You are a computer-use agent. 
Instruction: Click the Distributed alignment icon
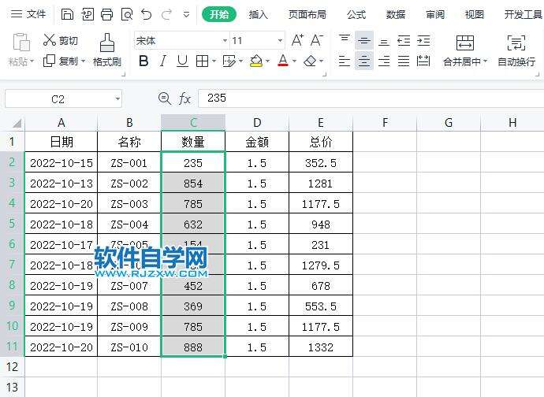click(423, 61)
